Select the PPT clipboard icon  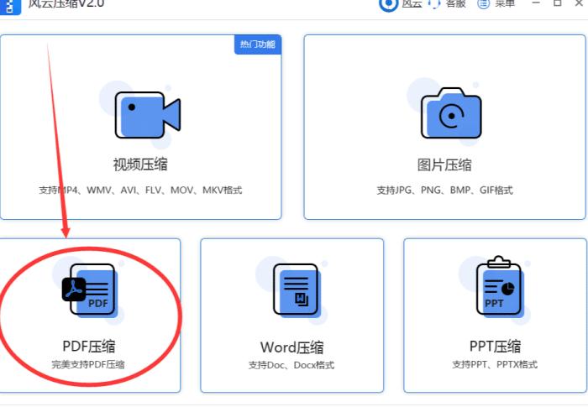click(x=499, y=285)
